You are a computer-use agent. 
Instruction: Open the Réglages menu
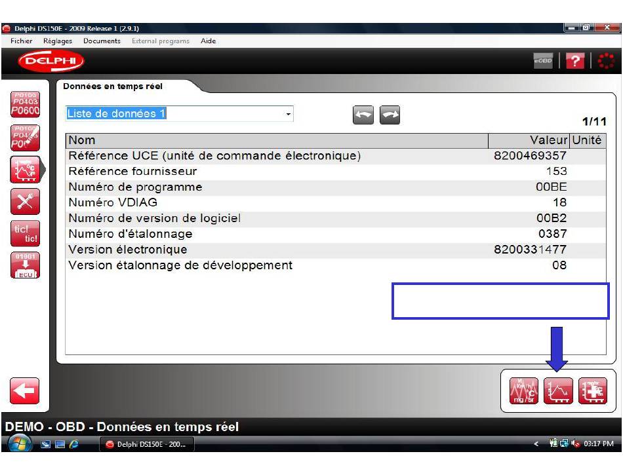pos(58,41)
